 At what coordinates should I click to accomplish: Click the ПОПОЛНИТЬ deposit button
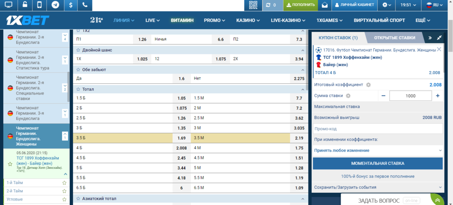pos(300,5)
